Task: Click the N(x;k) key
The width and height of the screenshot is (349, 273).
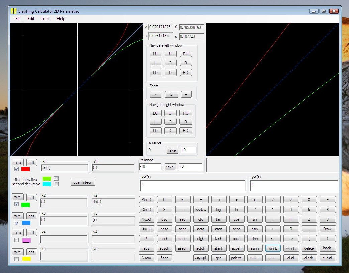Action: pyautogui.click(x=146, y=219)
